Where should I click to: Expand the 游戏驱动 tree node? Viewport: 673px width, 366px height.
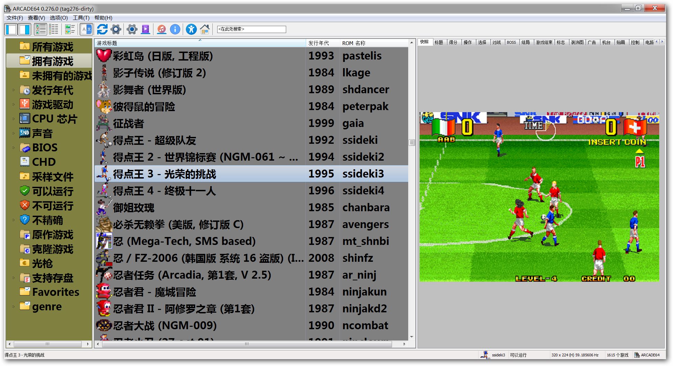point(13,105)
